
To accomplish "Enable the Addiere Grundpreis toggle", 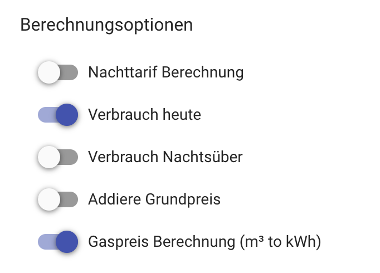I will 58,199.
